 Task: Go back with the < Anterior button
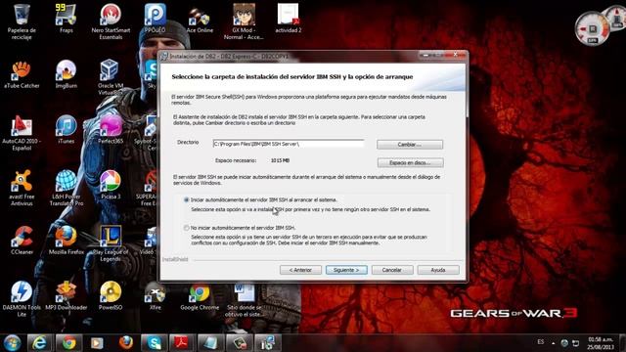(x=300, y=270)
